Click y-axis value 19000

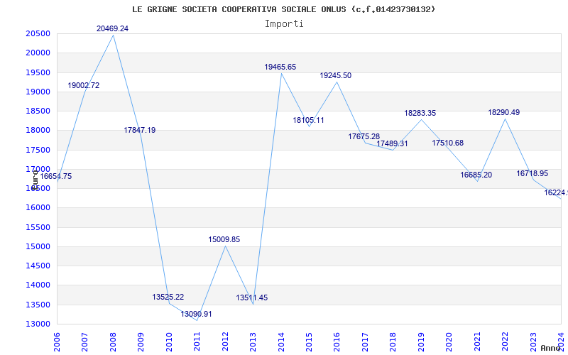click(38, 92)
